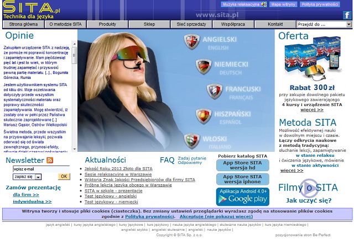Click the Aktualności heading
The width and height of the screenshot is (354, 239).
[x=105, y=160]
